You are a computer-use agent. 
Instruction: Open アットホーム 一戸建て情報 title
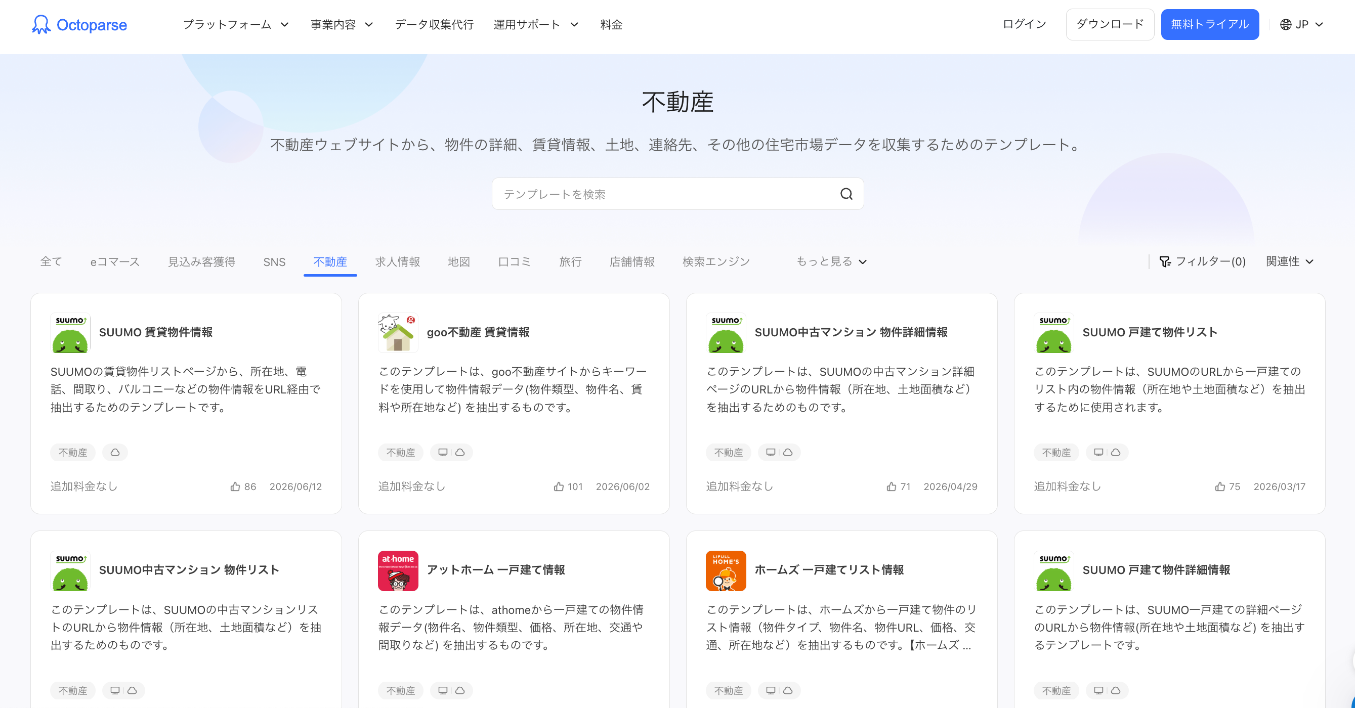pos(496,570)
